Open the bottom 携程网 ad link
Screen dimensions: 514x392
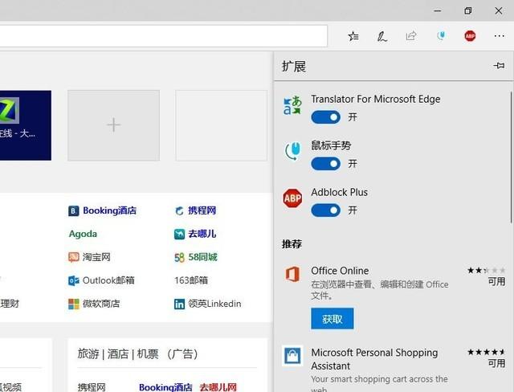pos(92,387)
